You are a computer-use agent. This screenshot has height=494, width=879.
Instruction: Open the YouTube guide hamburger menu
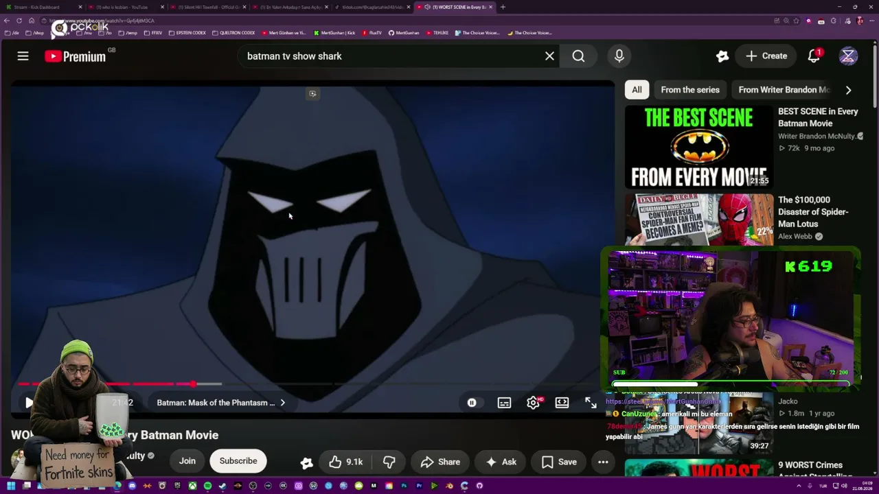click(23, 56)
